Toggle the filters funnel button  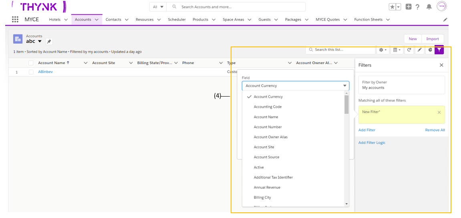(439, 50)
